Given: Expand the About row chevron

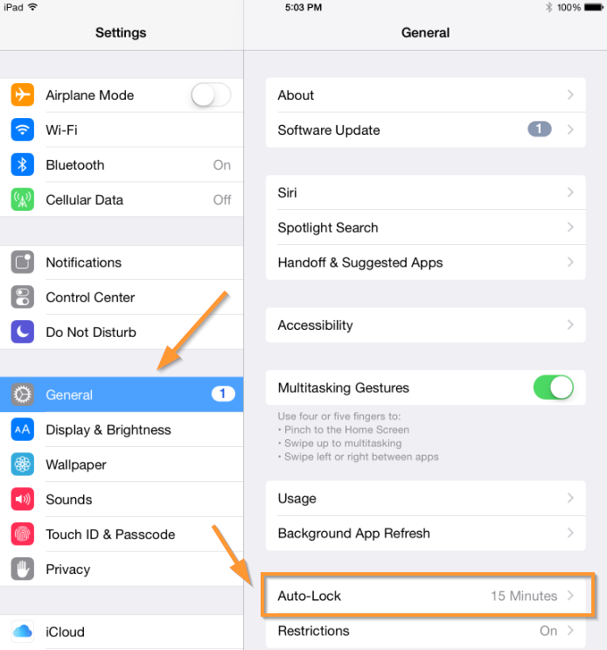Looking at the screenshot, I should (570, 95).
